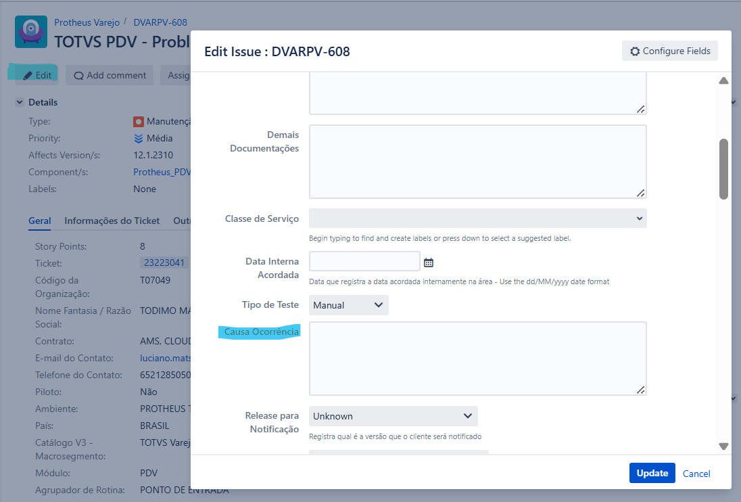Click the Causa Ocorrência resize handle
This screenshot has height=502, width=741.
click(640, 390)
